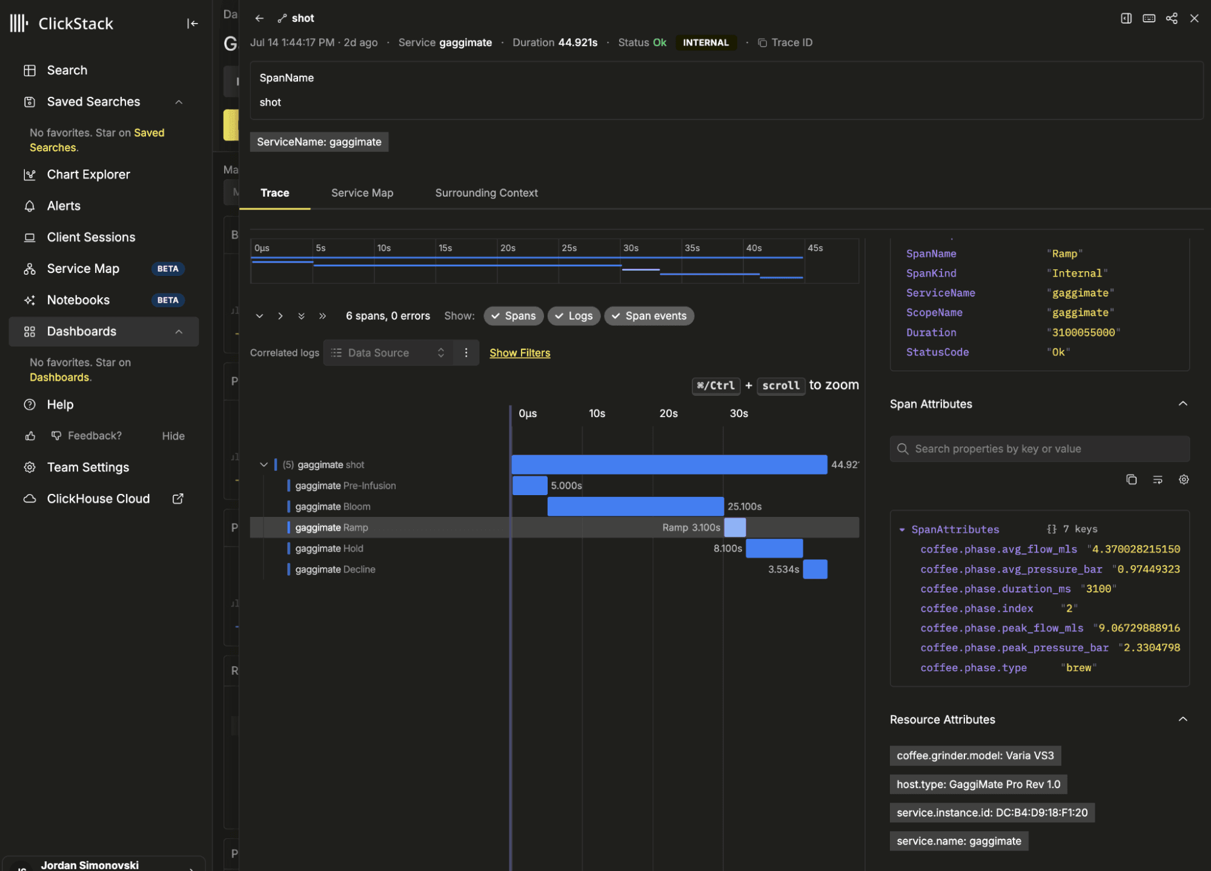The height and width of the screenshot is (871, 1211).
Task: Open Search in the sidebar
Action: tap(67, 70)
